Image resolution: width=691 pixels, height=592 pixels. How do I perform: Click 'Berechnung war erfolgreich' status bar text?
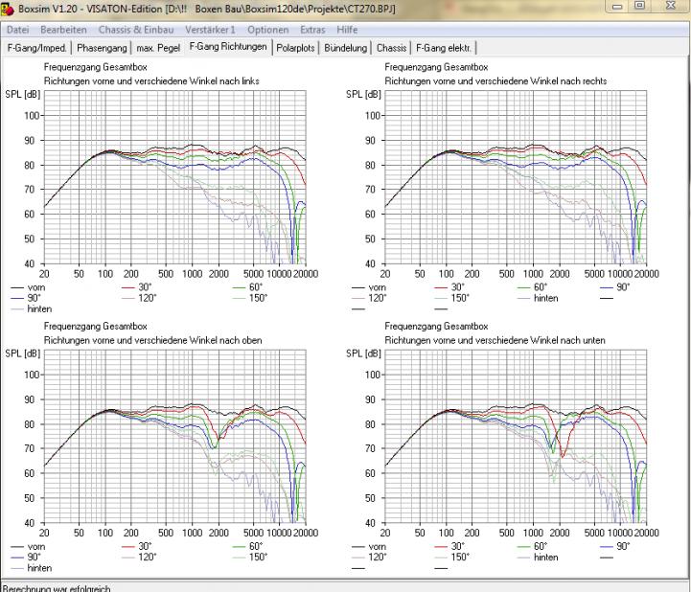[56, 588]
